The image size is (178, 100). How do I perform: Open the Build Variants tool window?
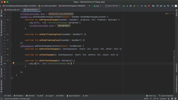1,86
